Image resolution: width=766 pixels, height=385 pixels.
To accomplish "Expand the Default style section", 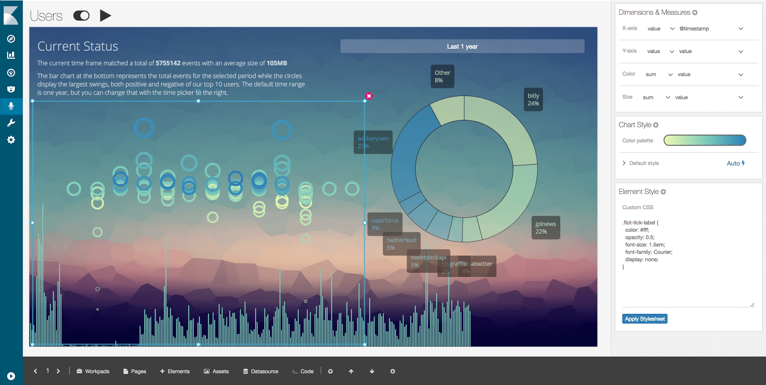I will 641,163.
